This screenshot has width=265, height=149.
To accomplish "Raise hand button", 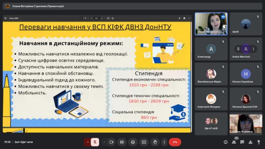I will (x=155, y=142).
